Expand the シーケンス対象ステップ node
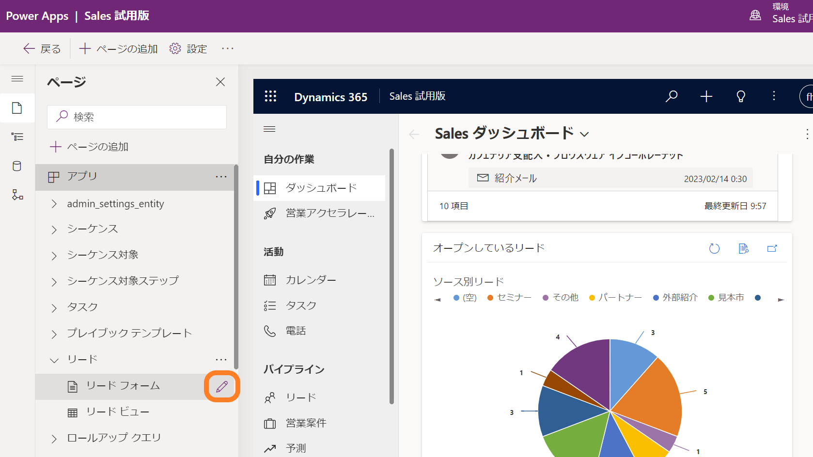The image size is (813, 457). (54, 282)
